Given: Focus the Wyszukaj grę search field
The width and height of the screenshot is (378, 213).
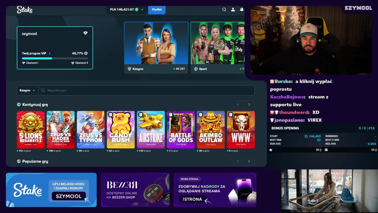Looking at the screenshot, I should click(x=146, y=90).
